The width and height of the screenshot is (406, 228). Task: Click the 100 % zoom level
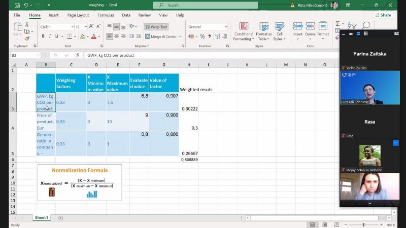(391, 225)
